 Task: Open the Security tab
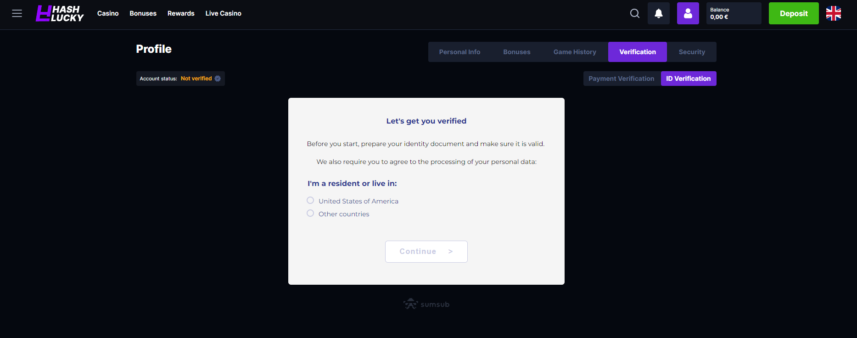(692, 52)
